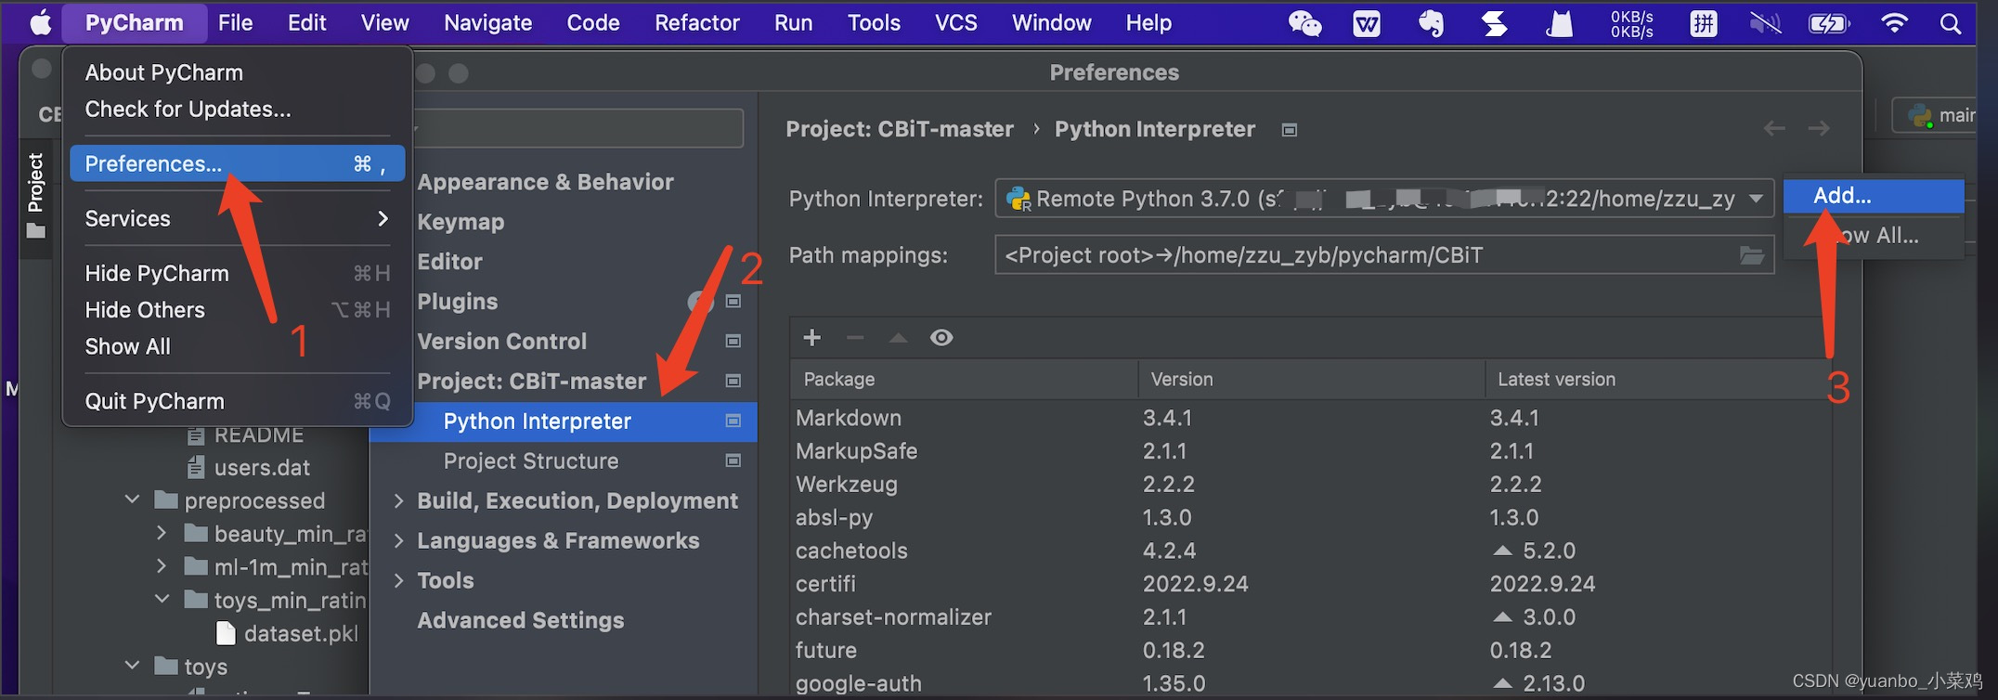
Task: Collapse the toys_min_ratin folder
Action: click(x=162, y=600)
